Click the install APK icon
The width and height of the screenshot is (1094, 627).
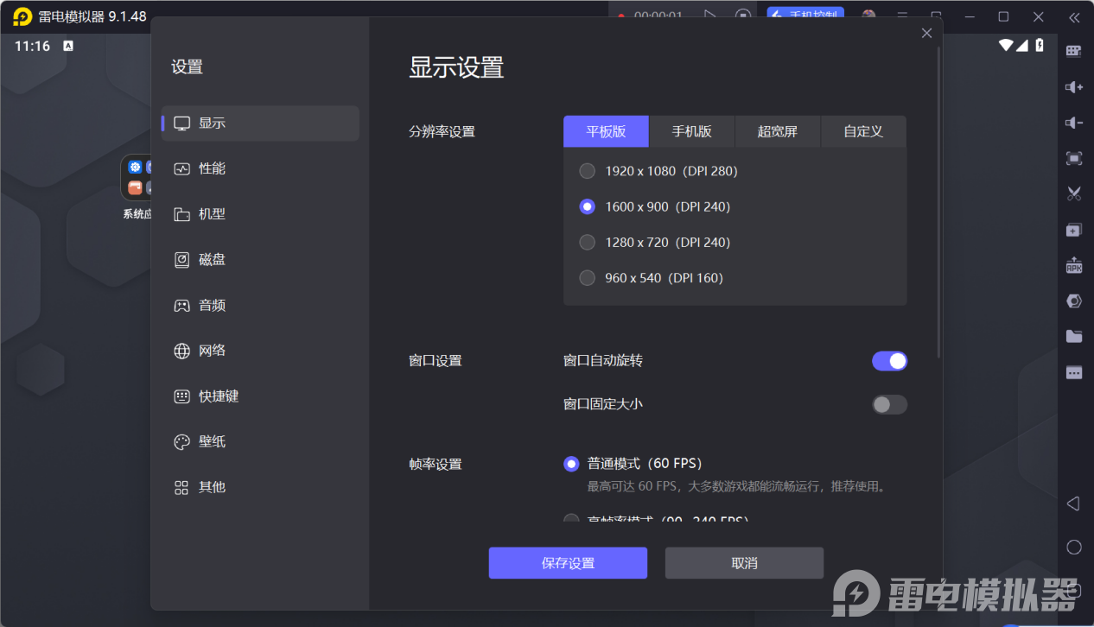pos(1073,265)
